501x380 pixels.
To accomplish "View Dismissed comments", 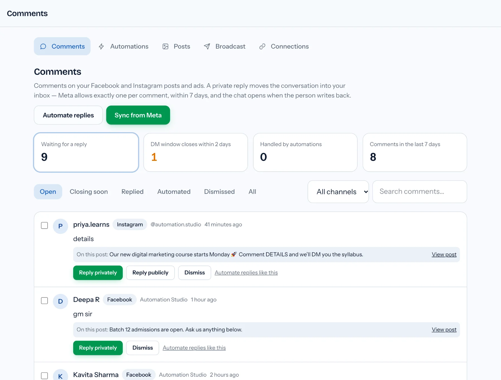I will 219,192.
